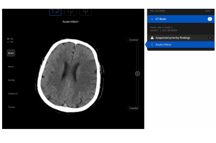This screenshot has width=216, height=143.
Task: Switch to the middle view plane icon
Action: [x=71, y=11]
